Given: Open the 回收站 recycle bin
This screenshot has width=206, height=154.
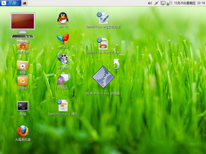Looking at the screenshot, I should pos(23,80).
